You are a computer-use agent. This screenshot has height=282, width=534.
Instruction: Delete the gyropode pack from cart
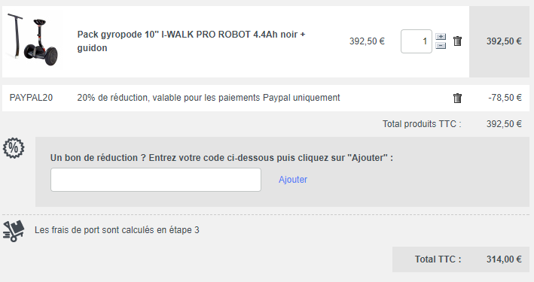pyautogui.click(x=457, y=41)
